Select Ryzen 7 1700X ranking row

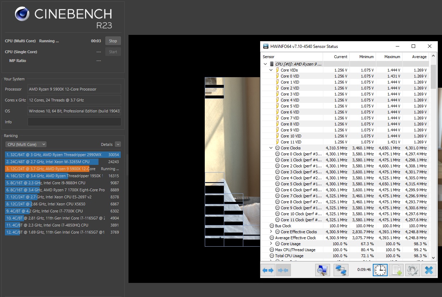coord(63,190)
